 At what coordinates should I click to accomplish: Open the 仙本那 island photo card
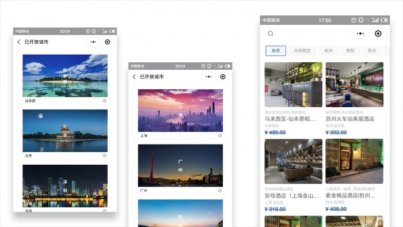point(65,75)
